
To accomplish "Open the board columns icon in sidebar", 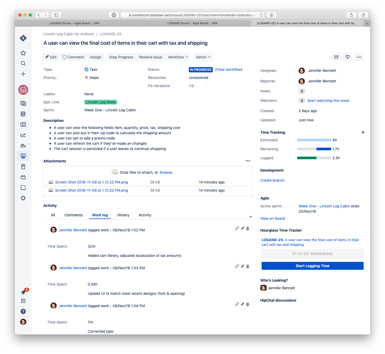I will pyautogui.click(x=23, y=124).
